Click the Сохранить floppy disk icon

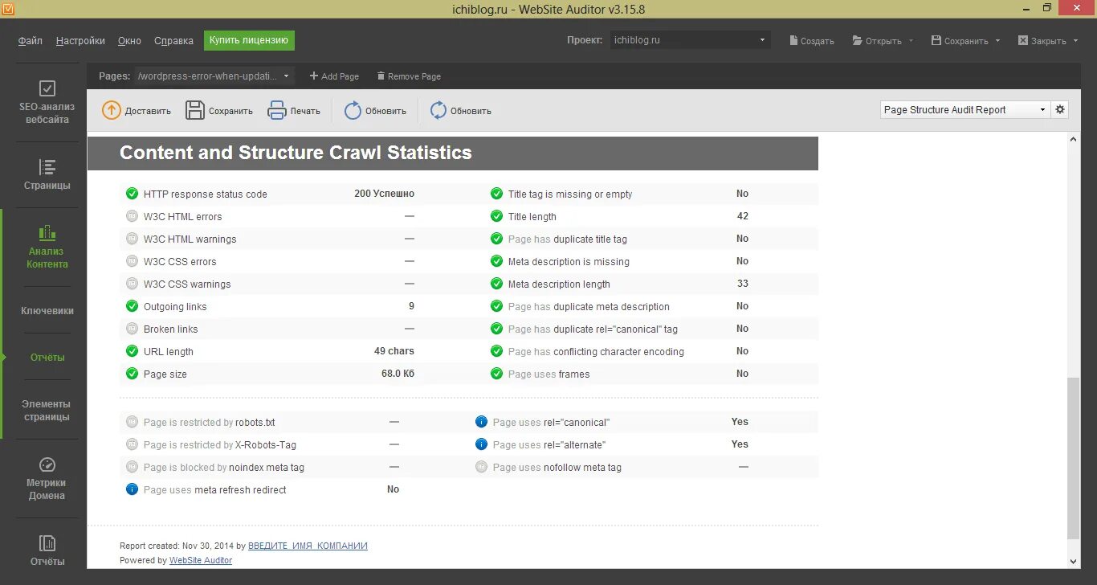195,111
